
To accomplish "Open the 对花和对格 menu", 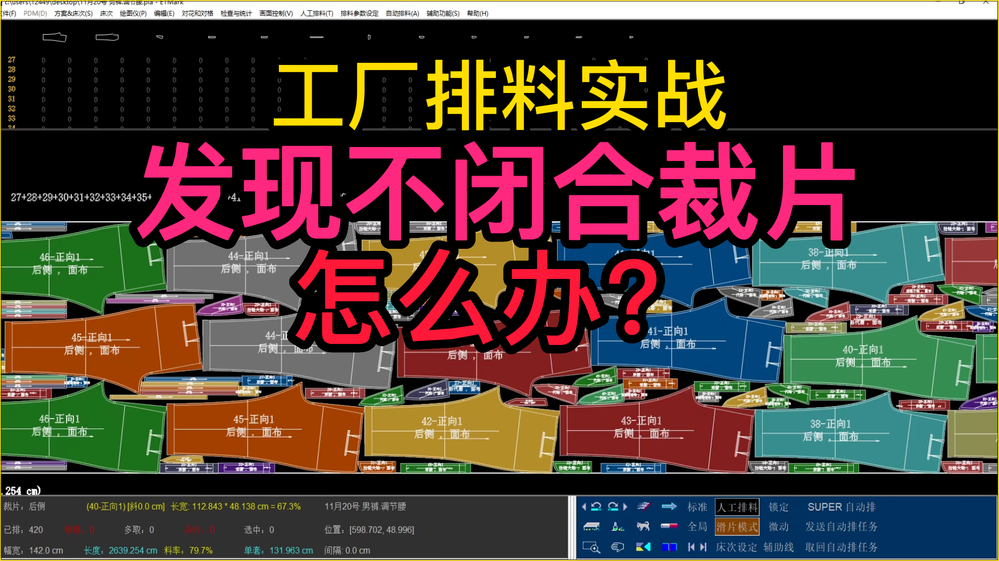I will (x=197, y=14).
